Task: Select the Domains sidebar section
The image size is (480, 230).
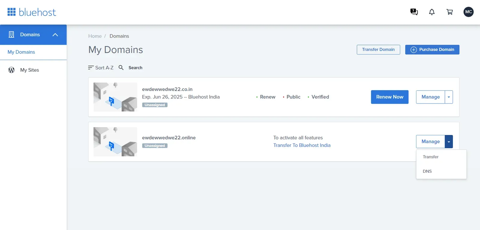Action: [33, 35]
